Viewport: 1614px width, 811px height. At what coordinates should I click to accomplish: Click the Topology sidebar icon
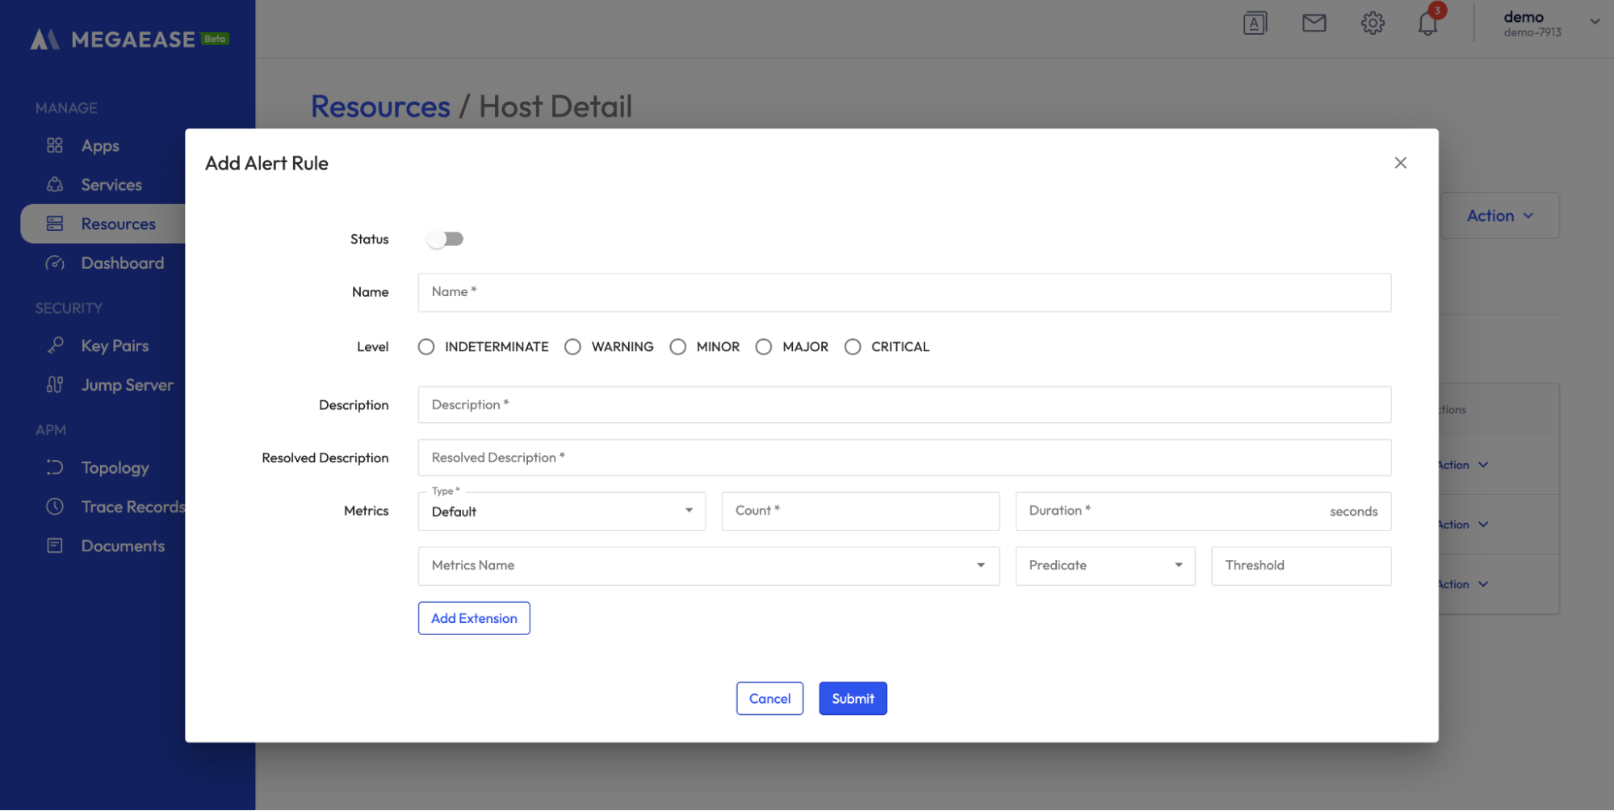point(55,467)
